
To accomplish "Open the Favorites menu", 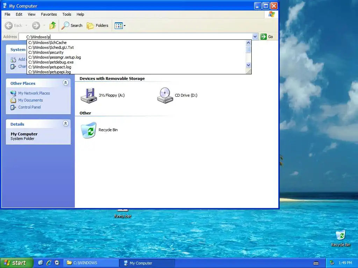I will click(49, 14).
